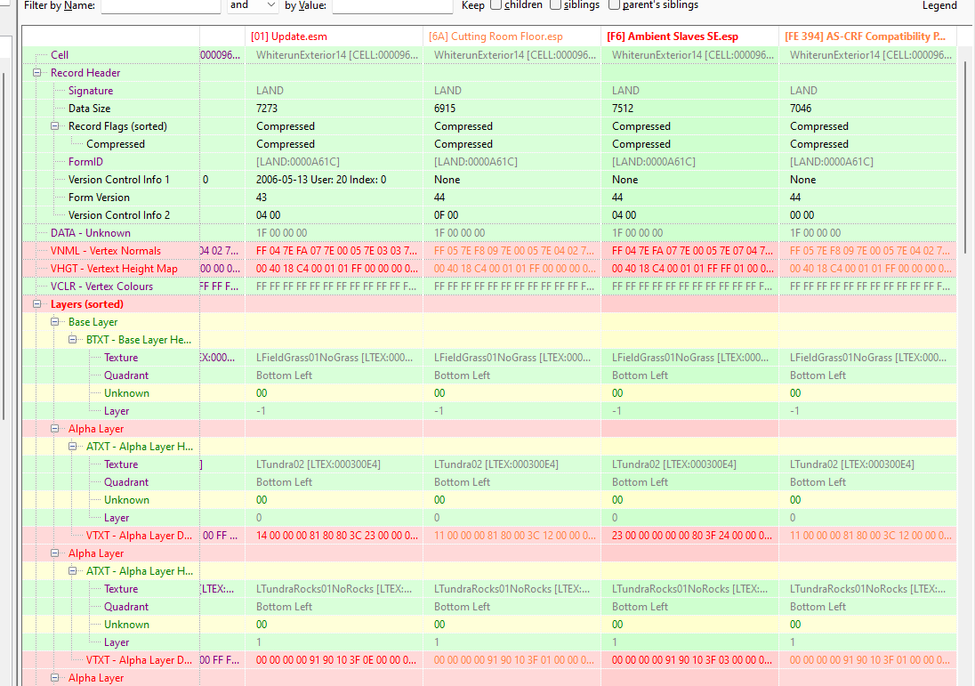Collapse the ATXT header above the LTundraRocks01NoRocks texture
The height and width of the screenshot is (686, 975).
(73, 571)
